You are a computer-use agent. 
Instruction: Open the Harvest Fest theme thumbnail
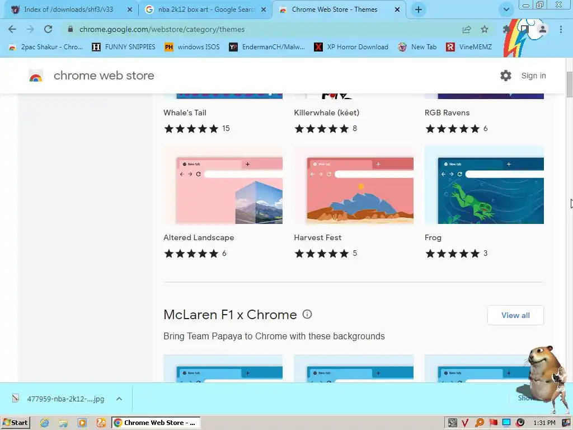(354, 185)
